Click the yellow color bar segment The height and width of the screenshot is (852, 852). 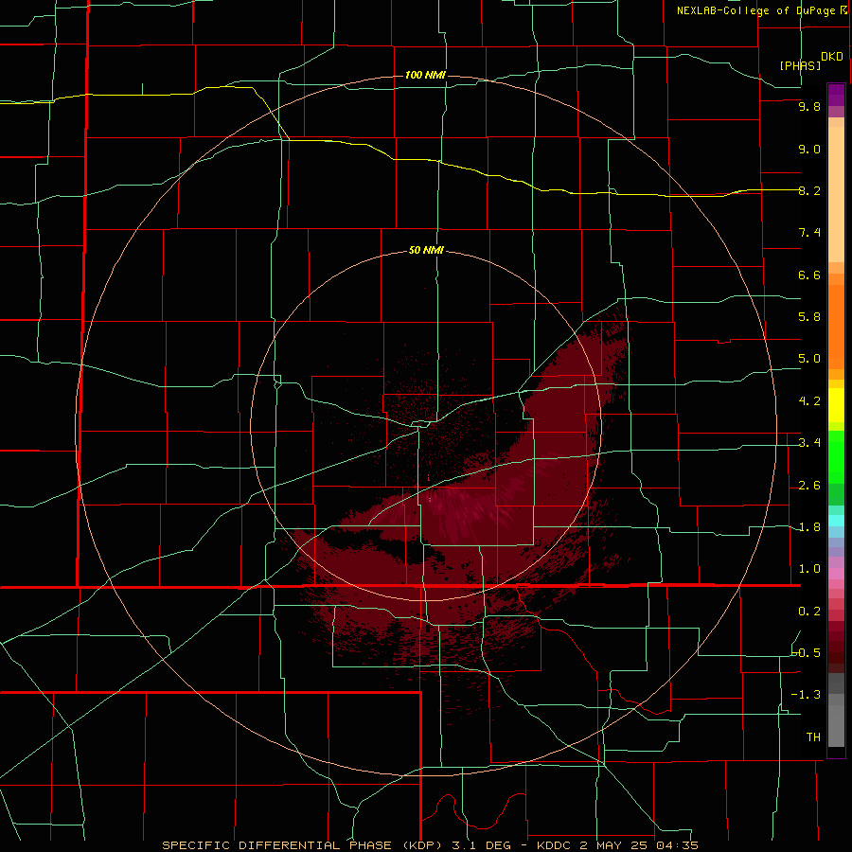[836, 405]
